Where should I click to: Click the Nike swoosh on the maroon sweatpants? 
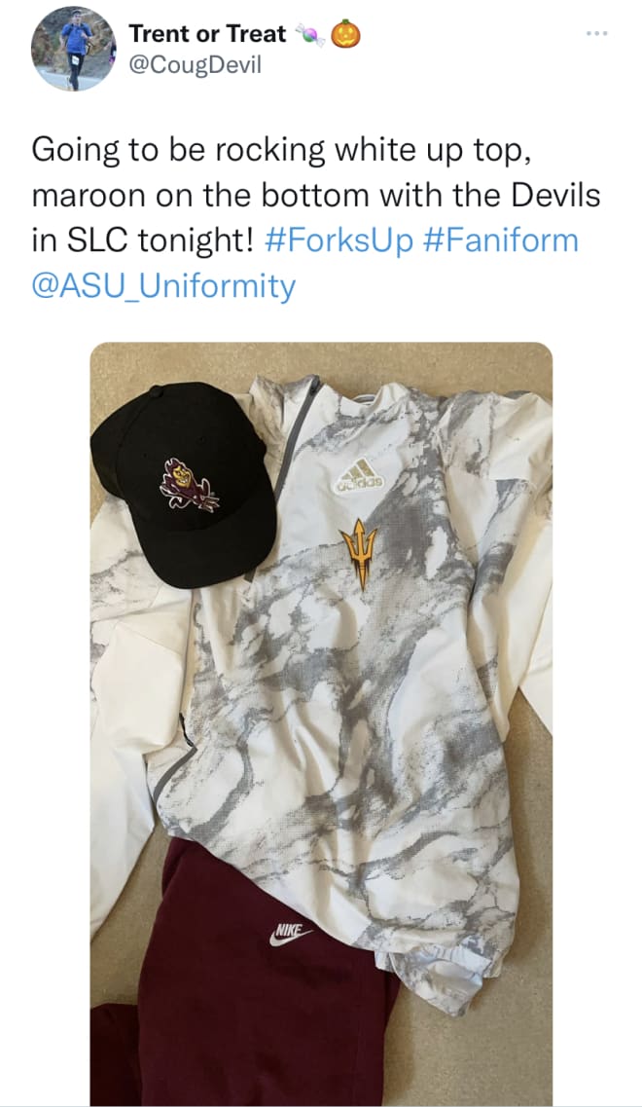pos(289,934)
